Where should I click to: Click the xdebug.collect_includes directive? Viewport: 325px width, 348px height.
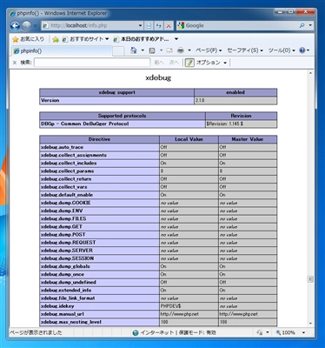click(69, 163)
